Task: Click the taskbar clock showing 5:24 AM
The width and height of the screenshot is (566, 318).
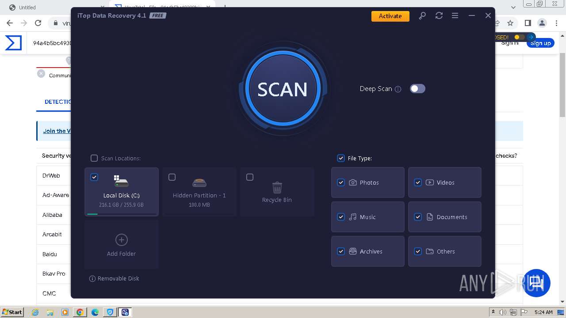Action: [x=543, y=312]
